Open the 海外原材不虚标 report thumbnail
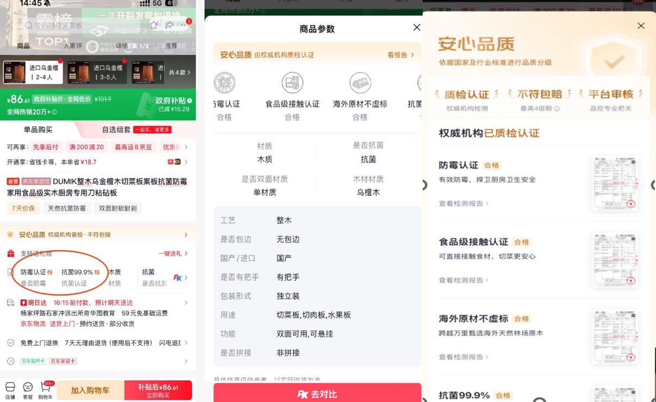The width and height of the screenshot is (656, 402). [615, 337]
